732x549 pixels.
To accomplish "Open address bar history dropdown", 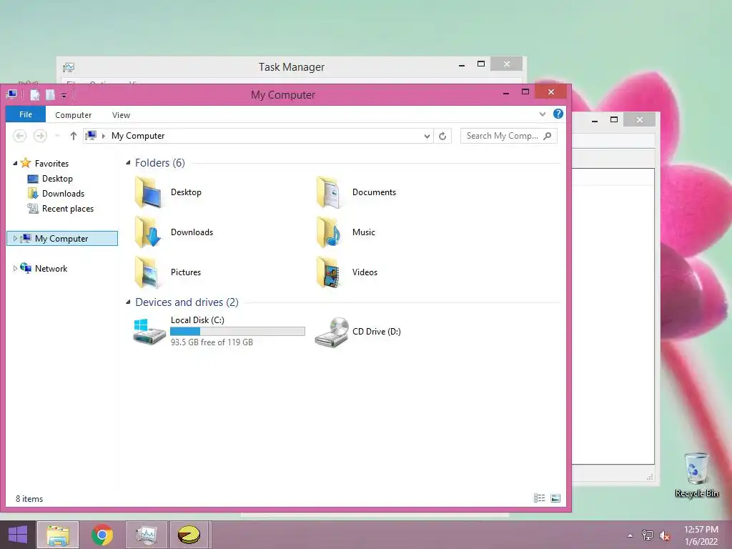I will pos(427,136).
